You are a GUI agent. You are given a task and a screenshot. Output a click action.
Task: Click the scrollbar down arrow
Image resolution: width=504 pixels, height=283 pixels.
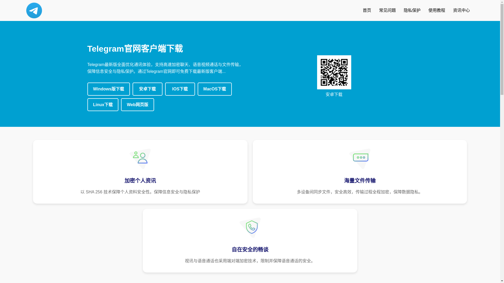[502, 281]
